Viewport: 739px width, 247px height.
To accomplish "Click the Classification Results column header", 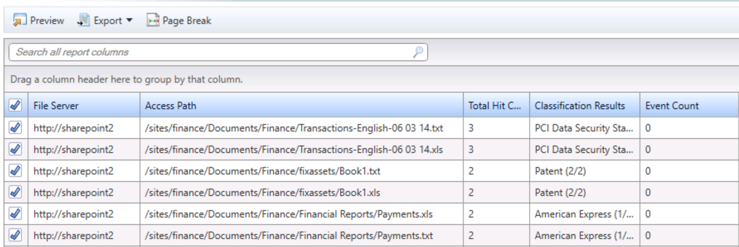I will (580, 106).
